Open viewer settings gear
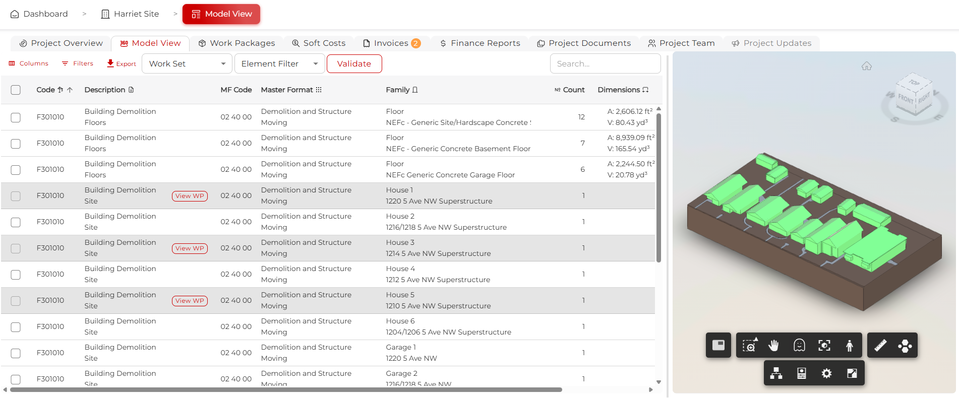Viewport: 959px width, 398px height. tap(827, 373)
